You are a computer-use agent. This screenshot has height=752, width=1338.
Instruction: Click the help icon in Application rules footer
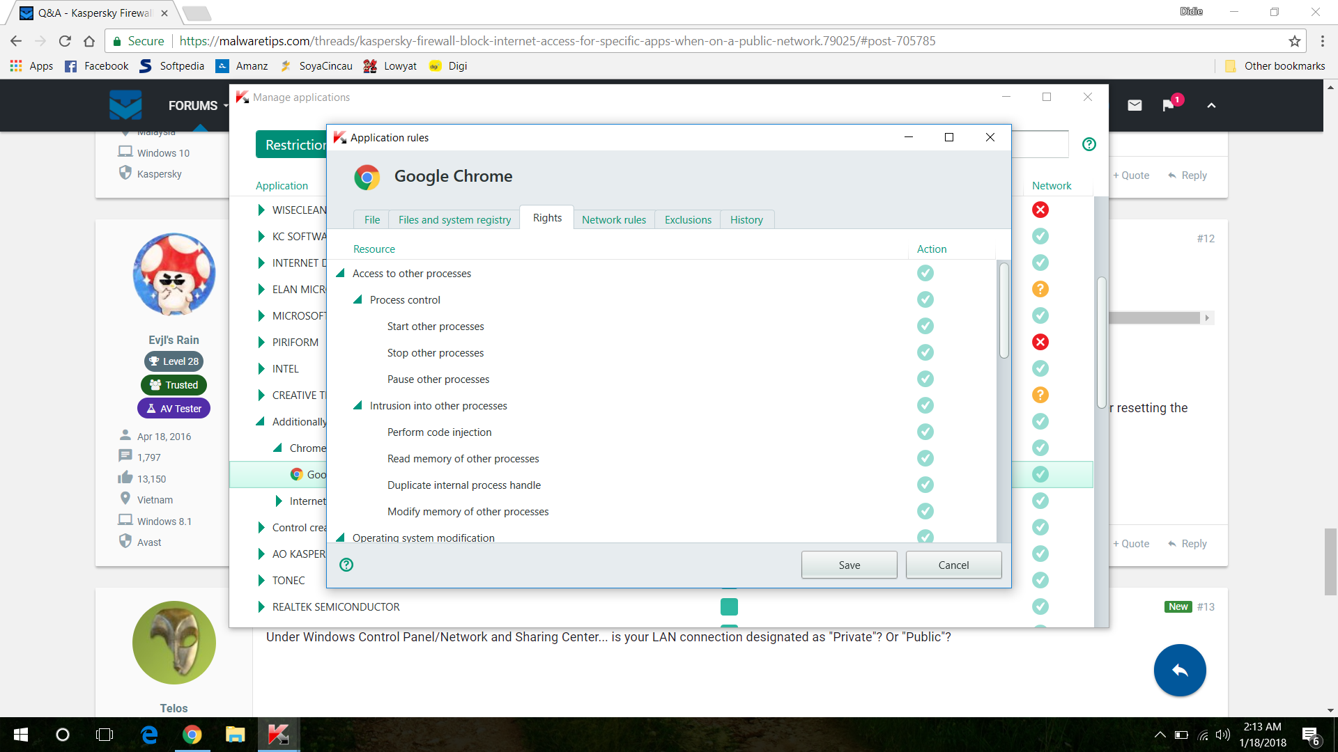tap(346, 565)
